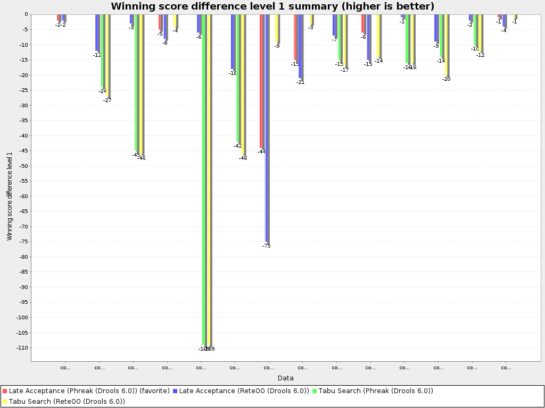Viewport: 545px width, 408px height.
Task: Click the y-axis tick '-55'
Action: [23, 181]
